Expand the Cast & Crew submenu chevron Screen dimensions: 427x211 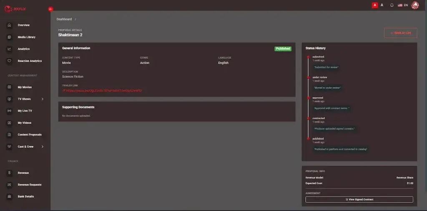(x=43, y=146)
